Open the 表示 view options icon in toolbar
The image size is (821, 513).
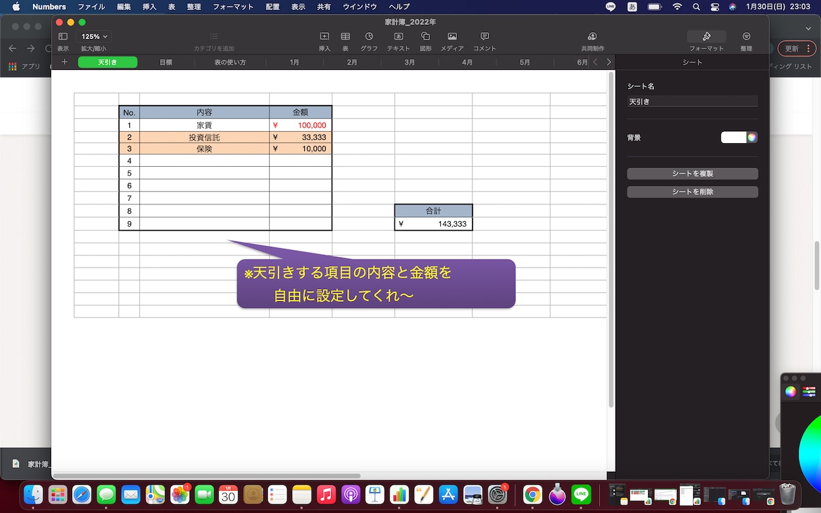[63, 36]
